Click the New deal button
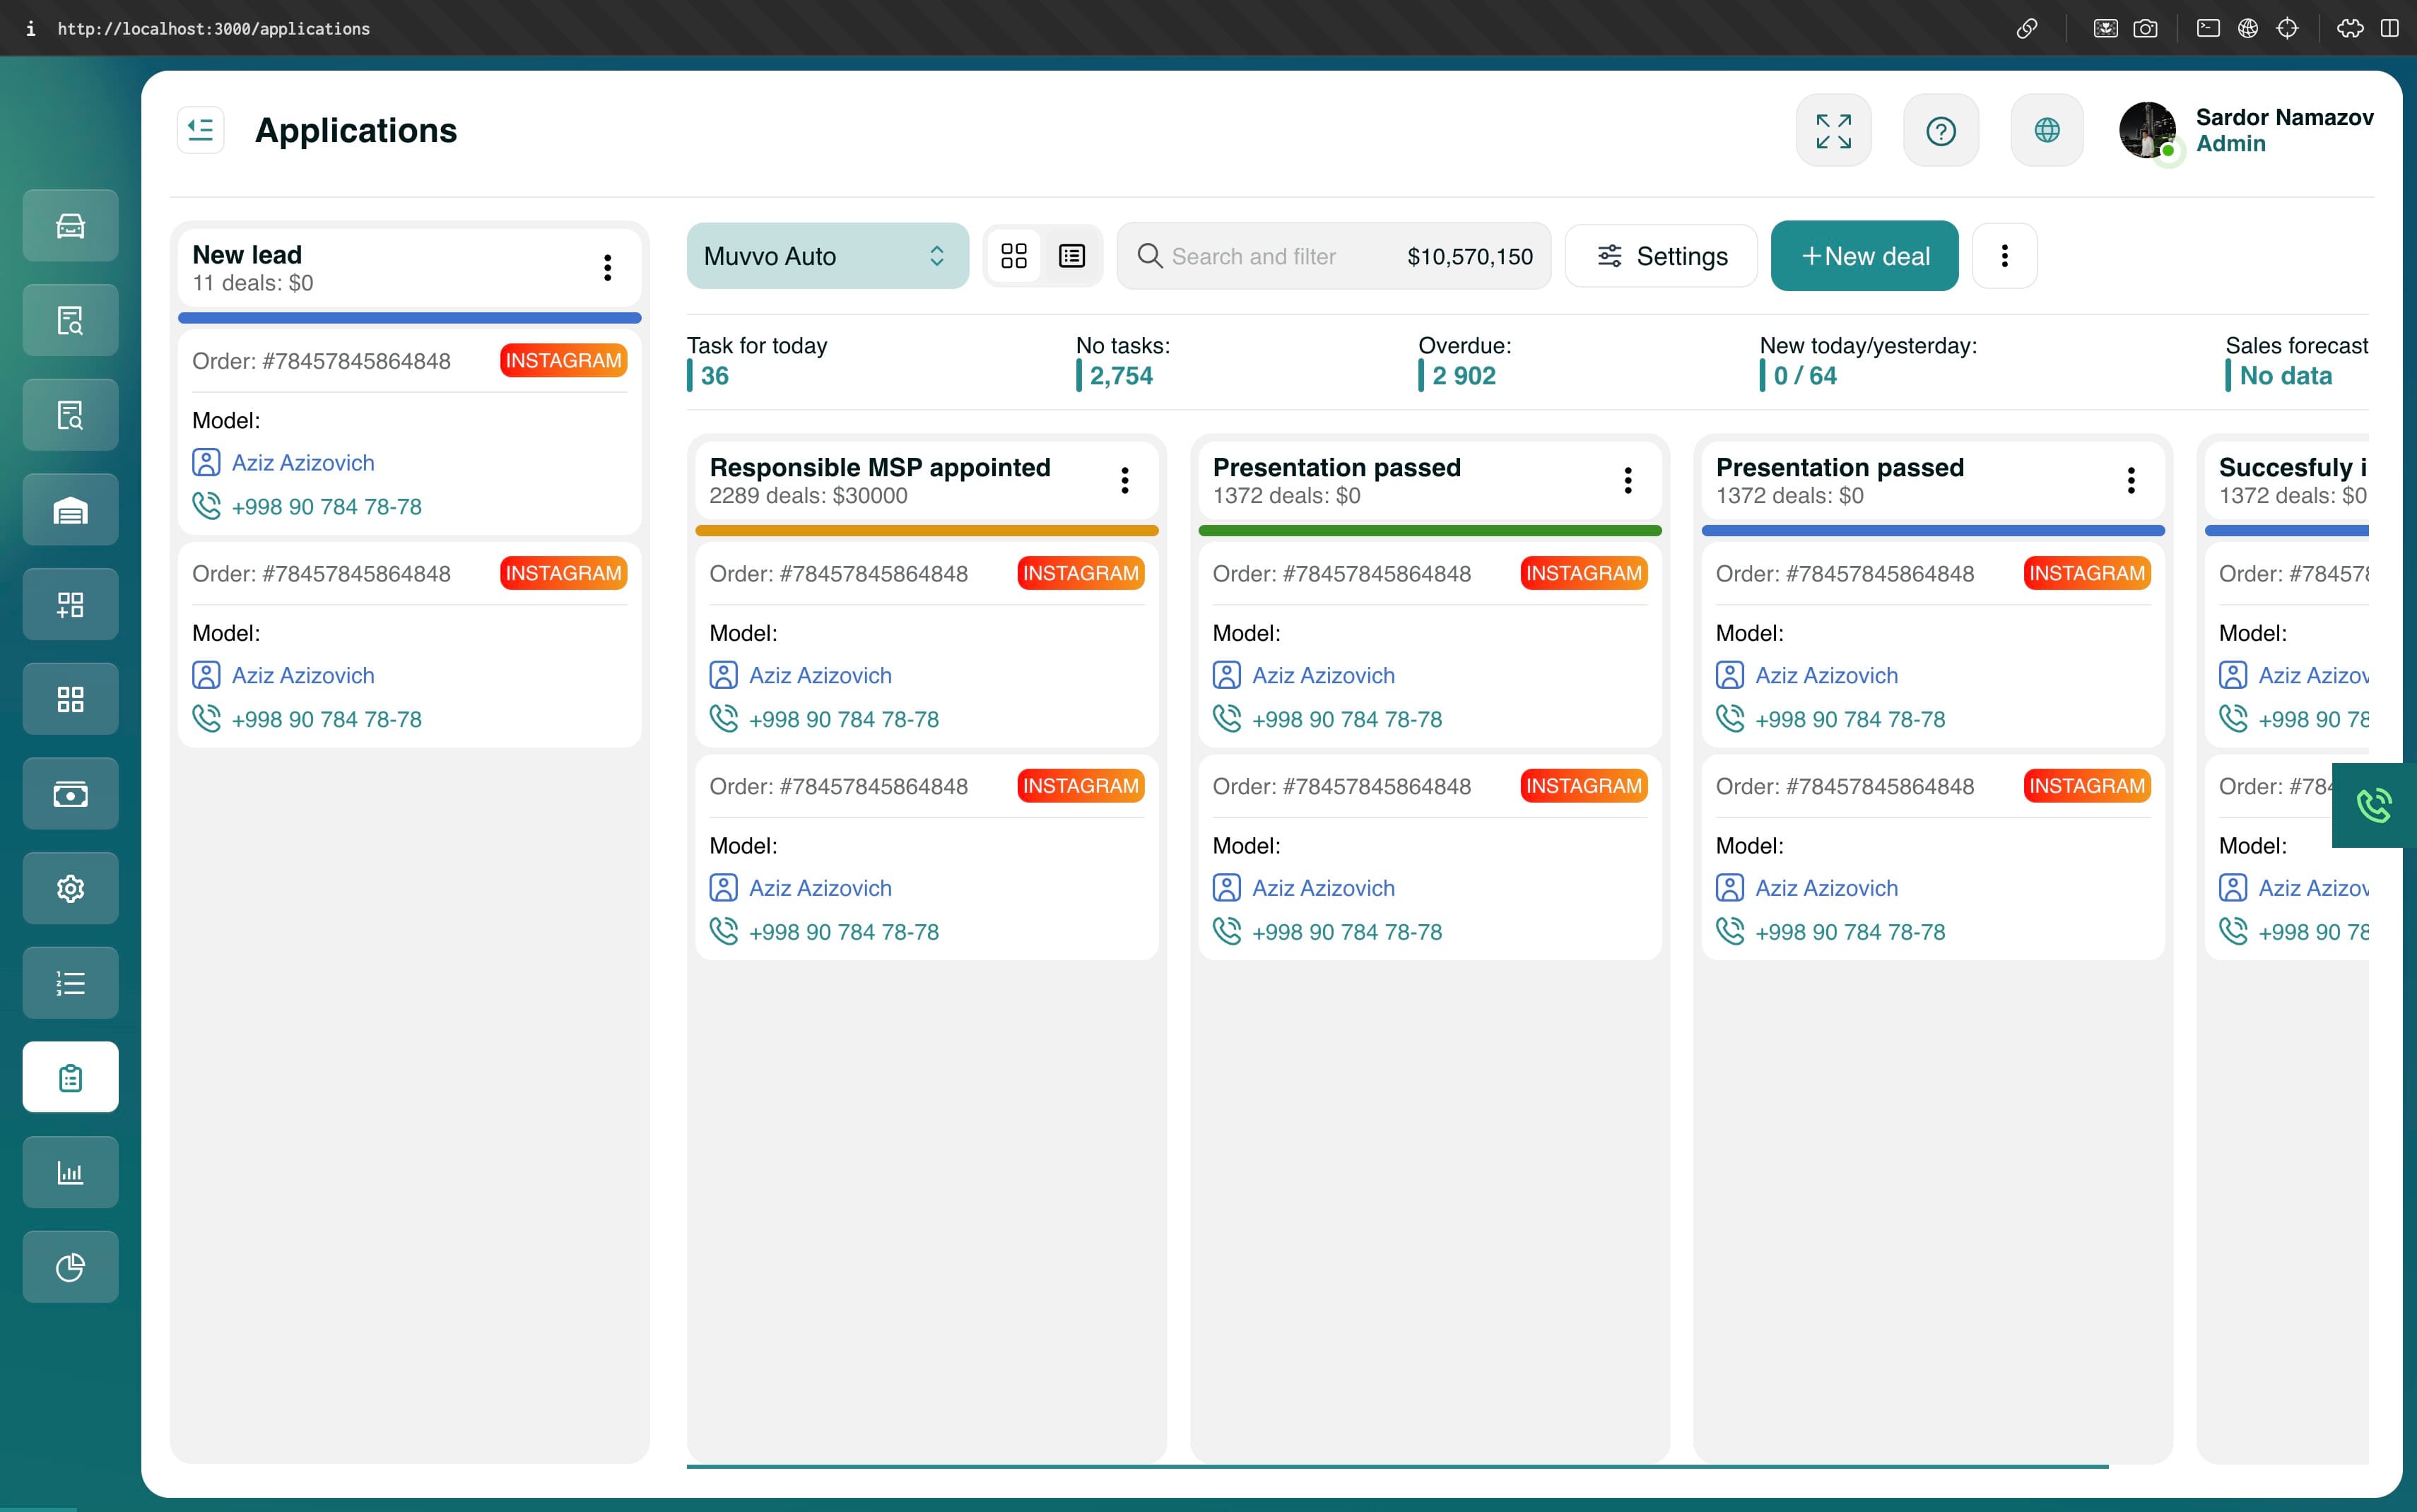The image size is (2417, 1512). pyautogui.click(x=1864, y=256)
